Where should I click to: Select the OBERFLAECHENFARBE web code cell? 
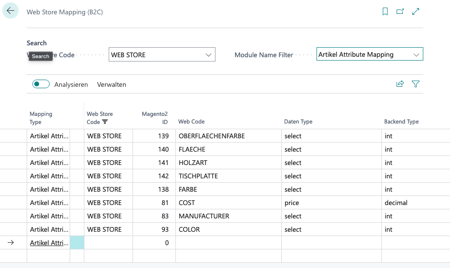tap(228, 136)
